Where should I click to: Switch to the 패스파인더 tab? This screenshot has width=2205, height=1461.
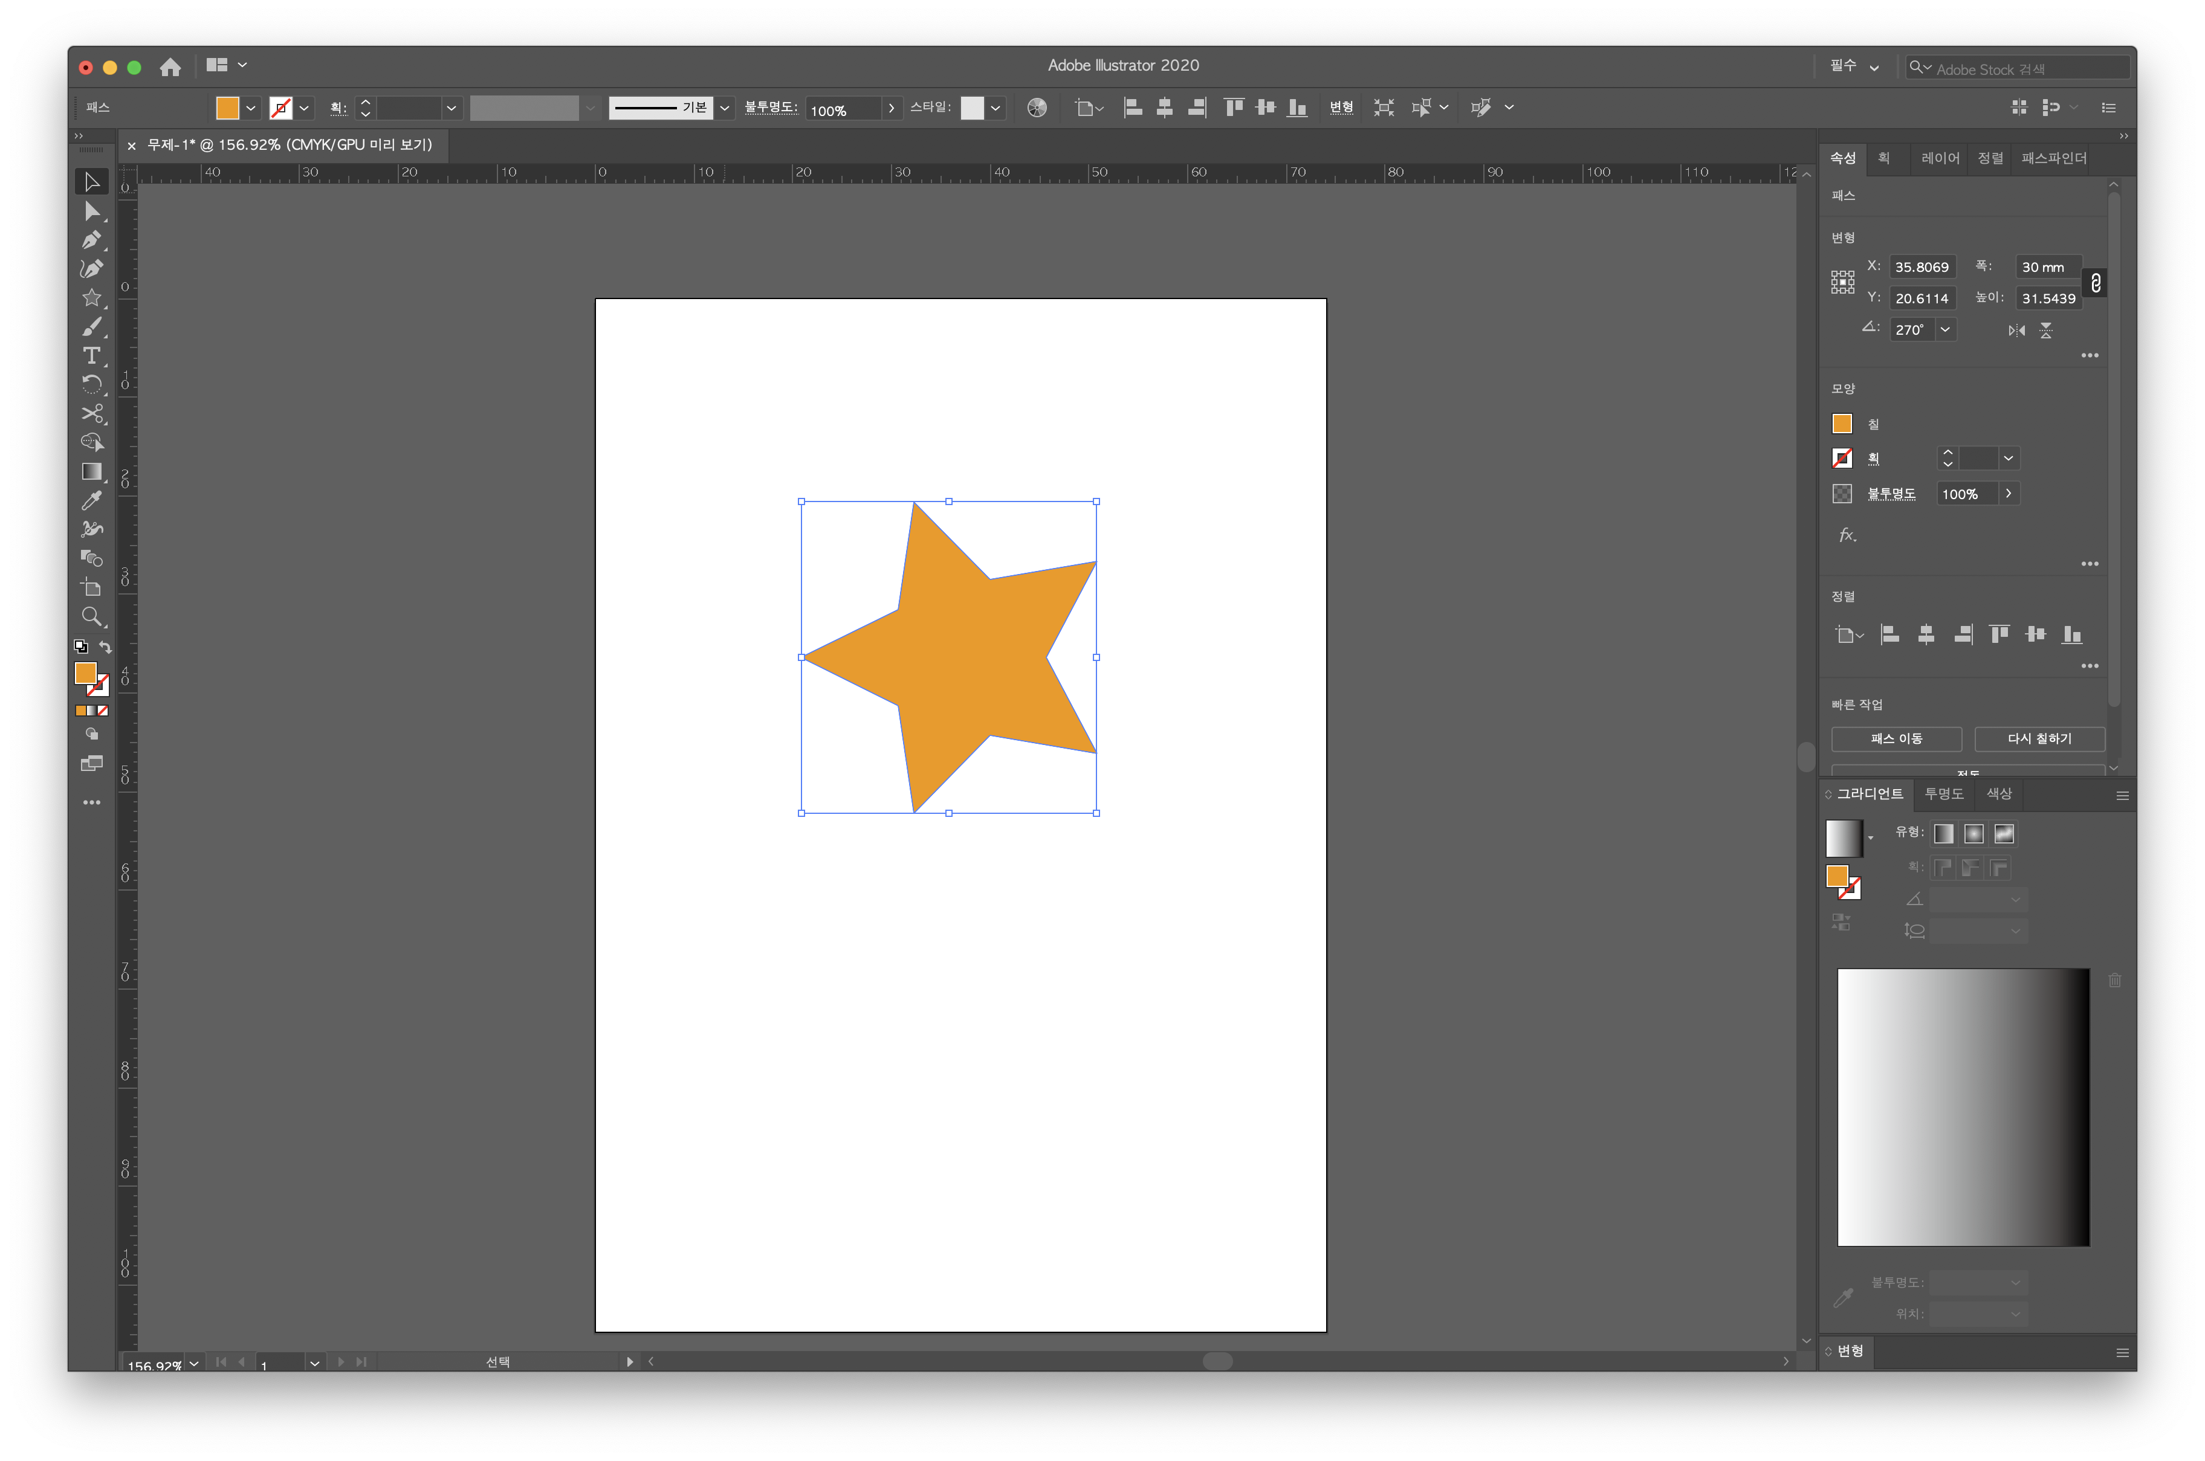point(2054,158)
